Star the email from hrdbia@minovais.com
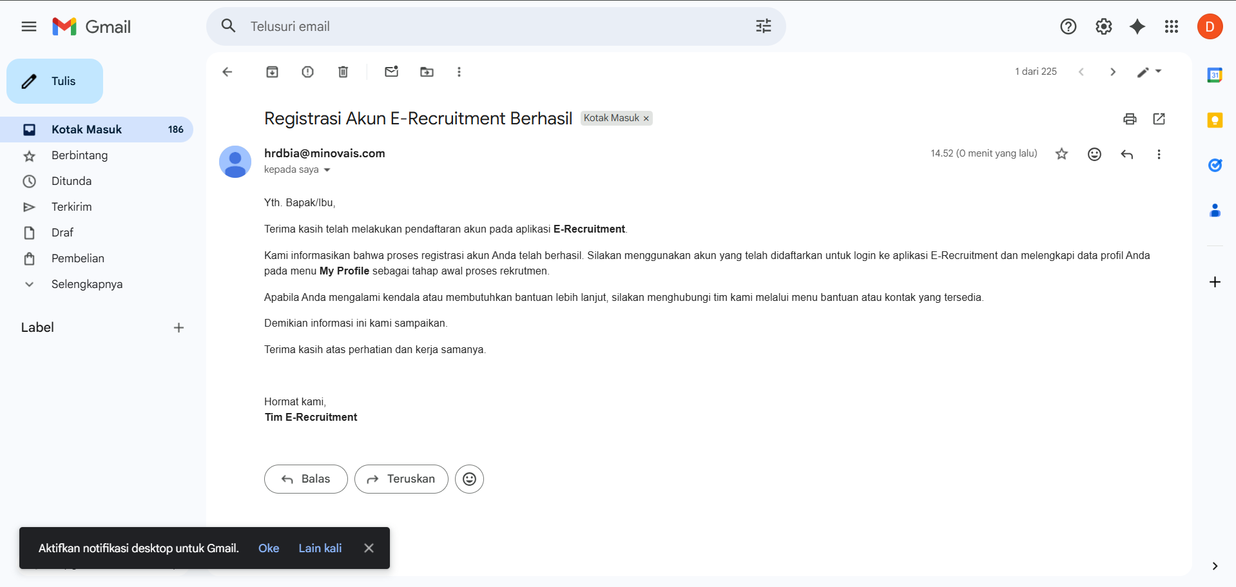Screen dimensions: 1236x587 point(1061,154)
